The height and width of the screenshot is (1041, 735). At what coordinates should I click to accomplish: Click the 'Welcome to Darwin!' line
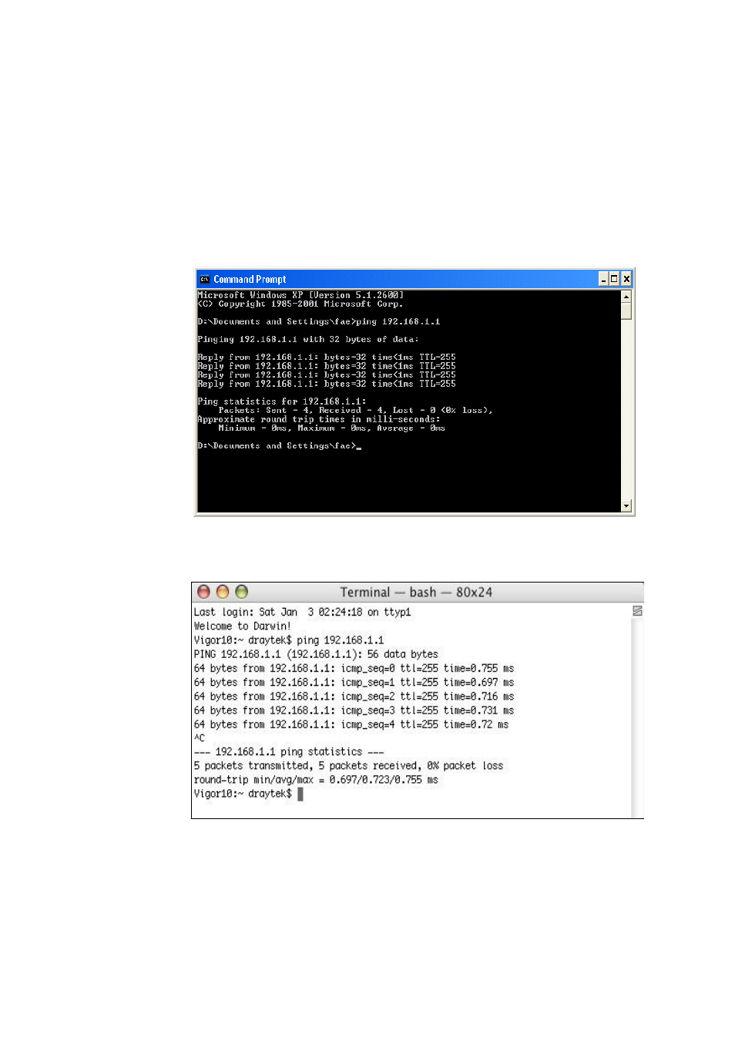coord(242,626)
